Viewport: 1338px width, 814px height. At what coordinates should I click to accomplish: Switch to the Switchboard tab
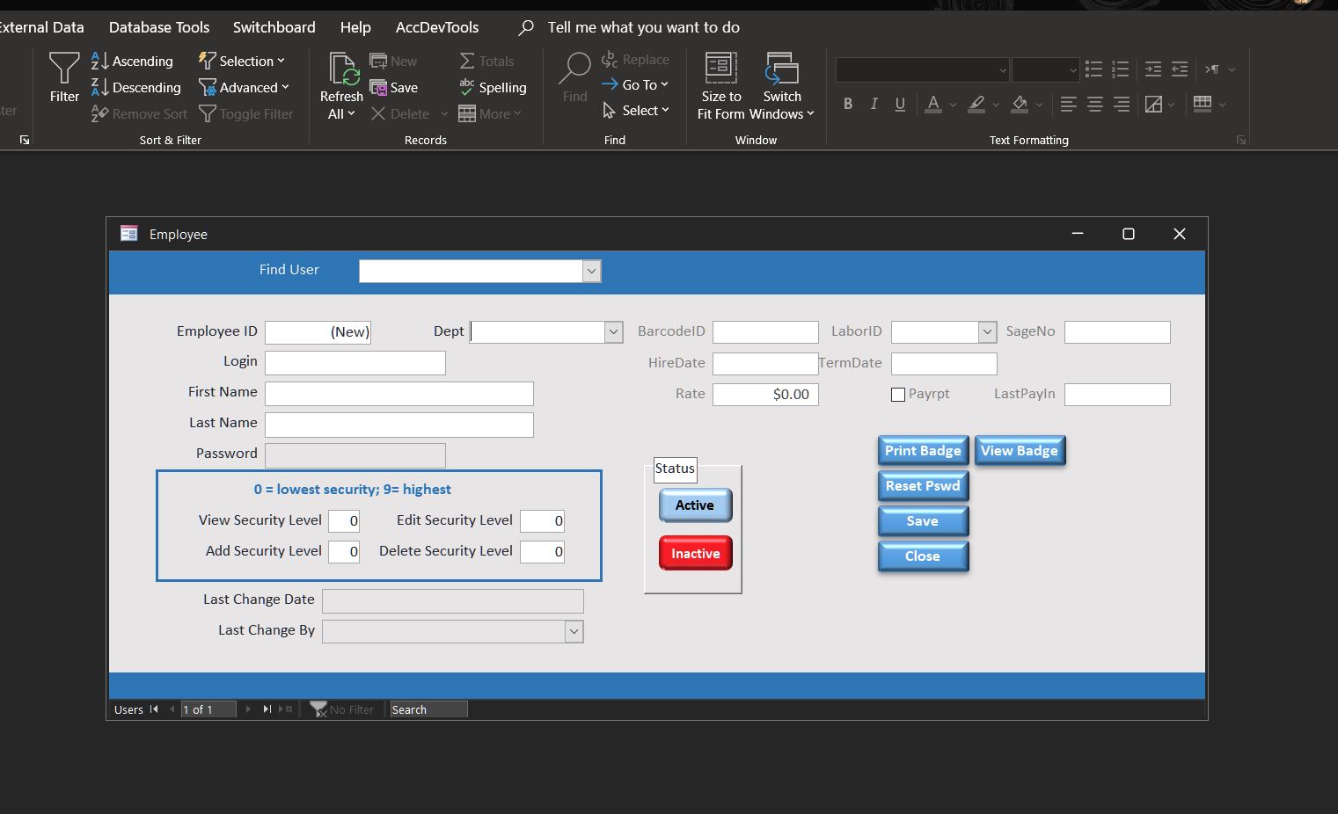click(x=274, y=27)
